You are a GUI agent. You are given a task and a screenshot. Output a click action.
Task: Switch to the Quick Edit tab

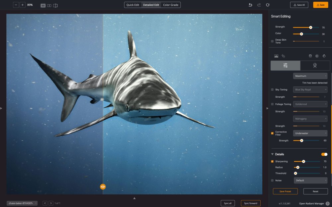[x=133, y=5]
